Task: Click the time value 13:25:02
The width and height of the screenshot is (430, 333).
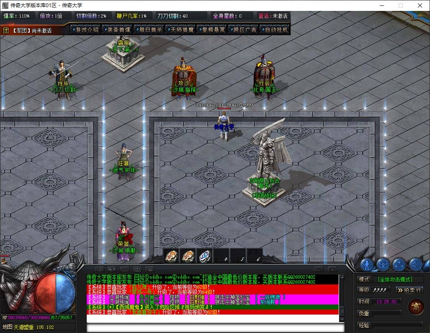Action: click(x=387, y=302)
